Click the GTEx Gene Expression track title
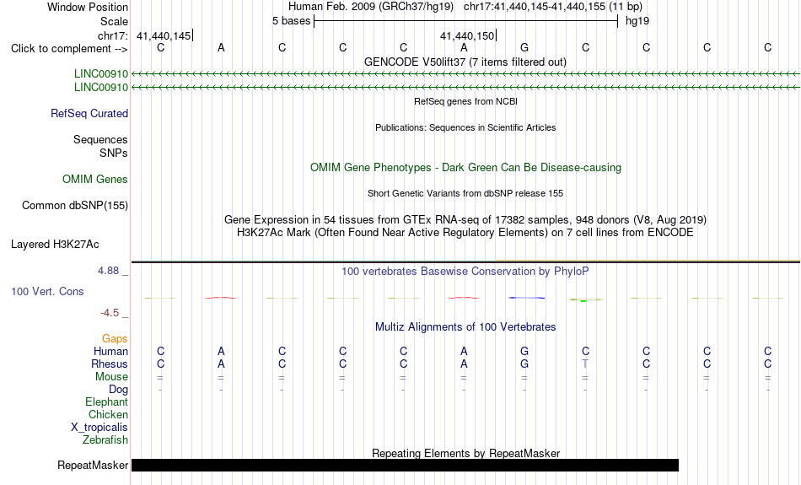 point(465,220)
